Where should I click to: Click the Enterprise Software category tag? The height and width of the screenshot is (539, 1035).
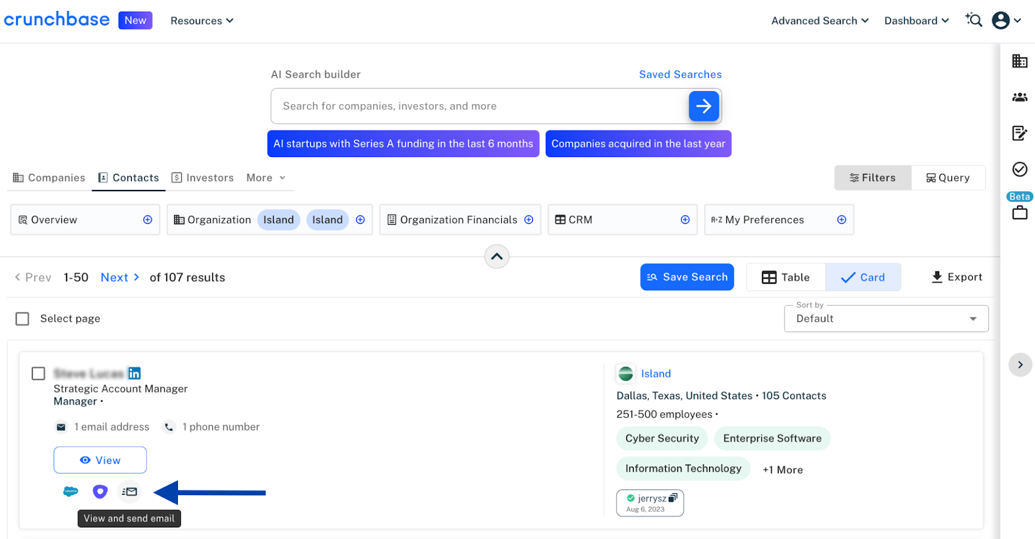tap(772, 438)
